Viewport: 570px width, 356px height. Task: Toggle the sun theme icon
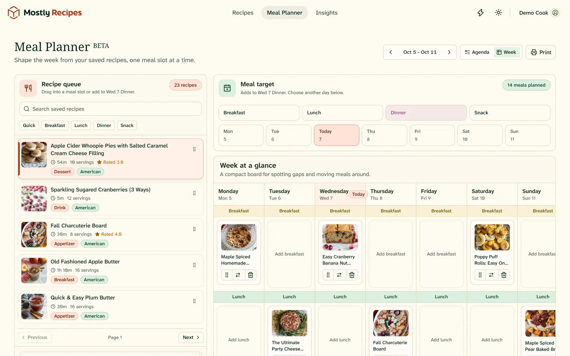coord(498,13)
